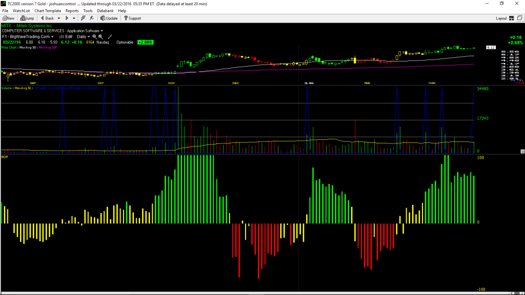The image size is (525, 295).
Task: Click the Support button
Action: click(x=133, y=18)
